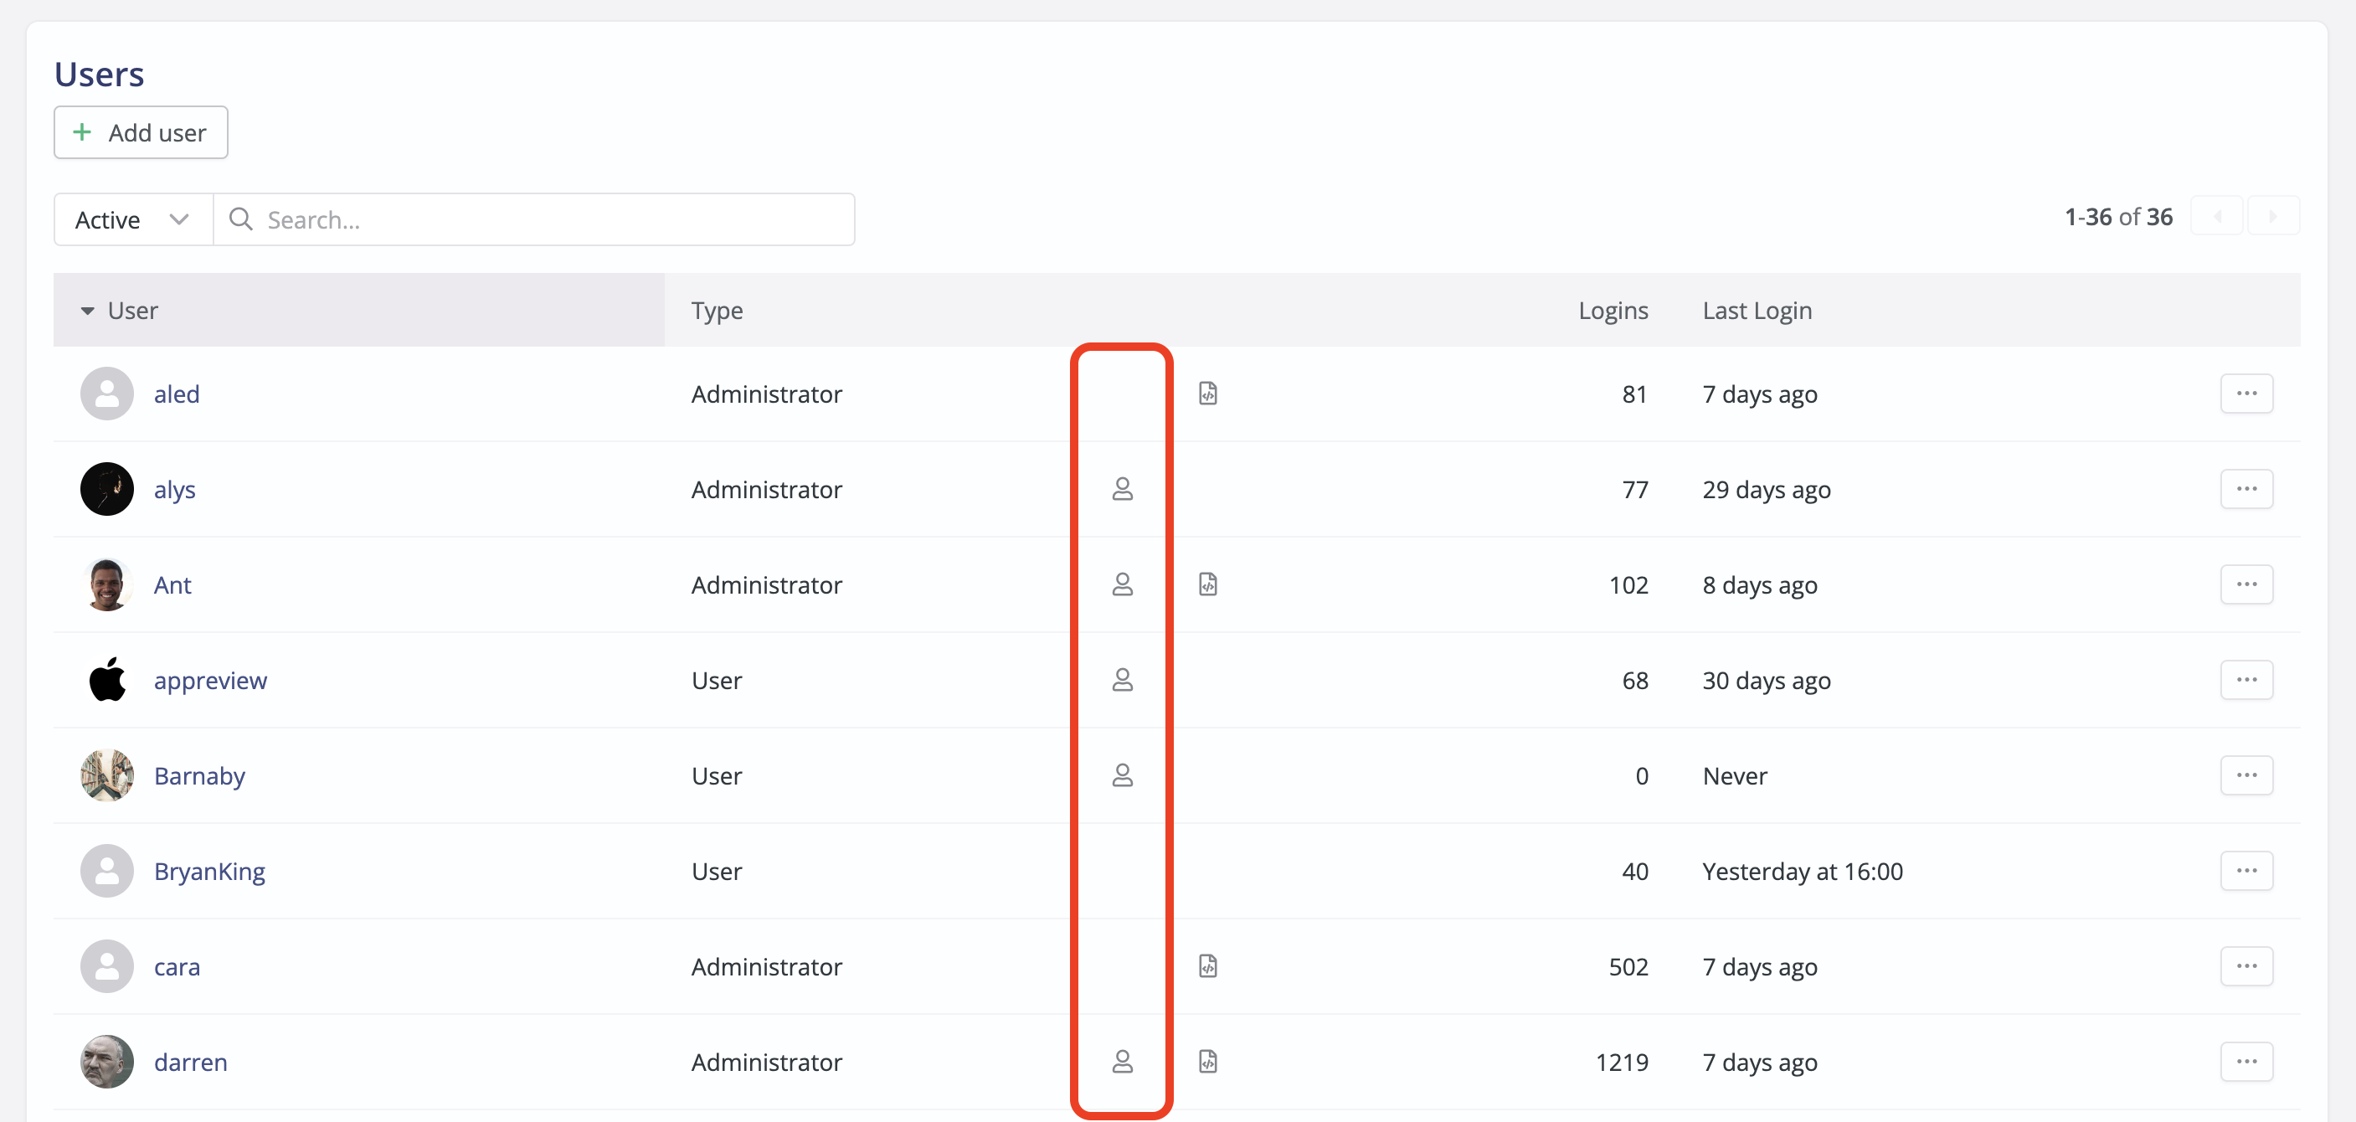Image resolution: width=2356 pixels, height=1122 pixels.
Task: Click the next page arrow
Action: tap(2275, 216)
